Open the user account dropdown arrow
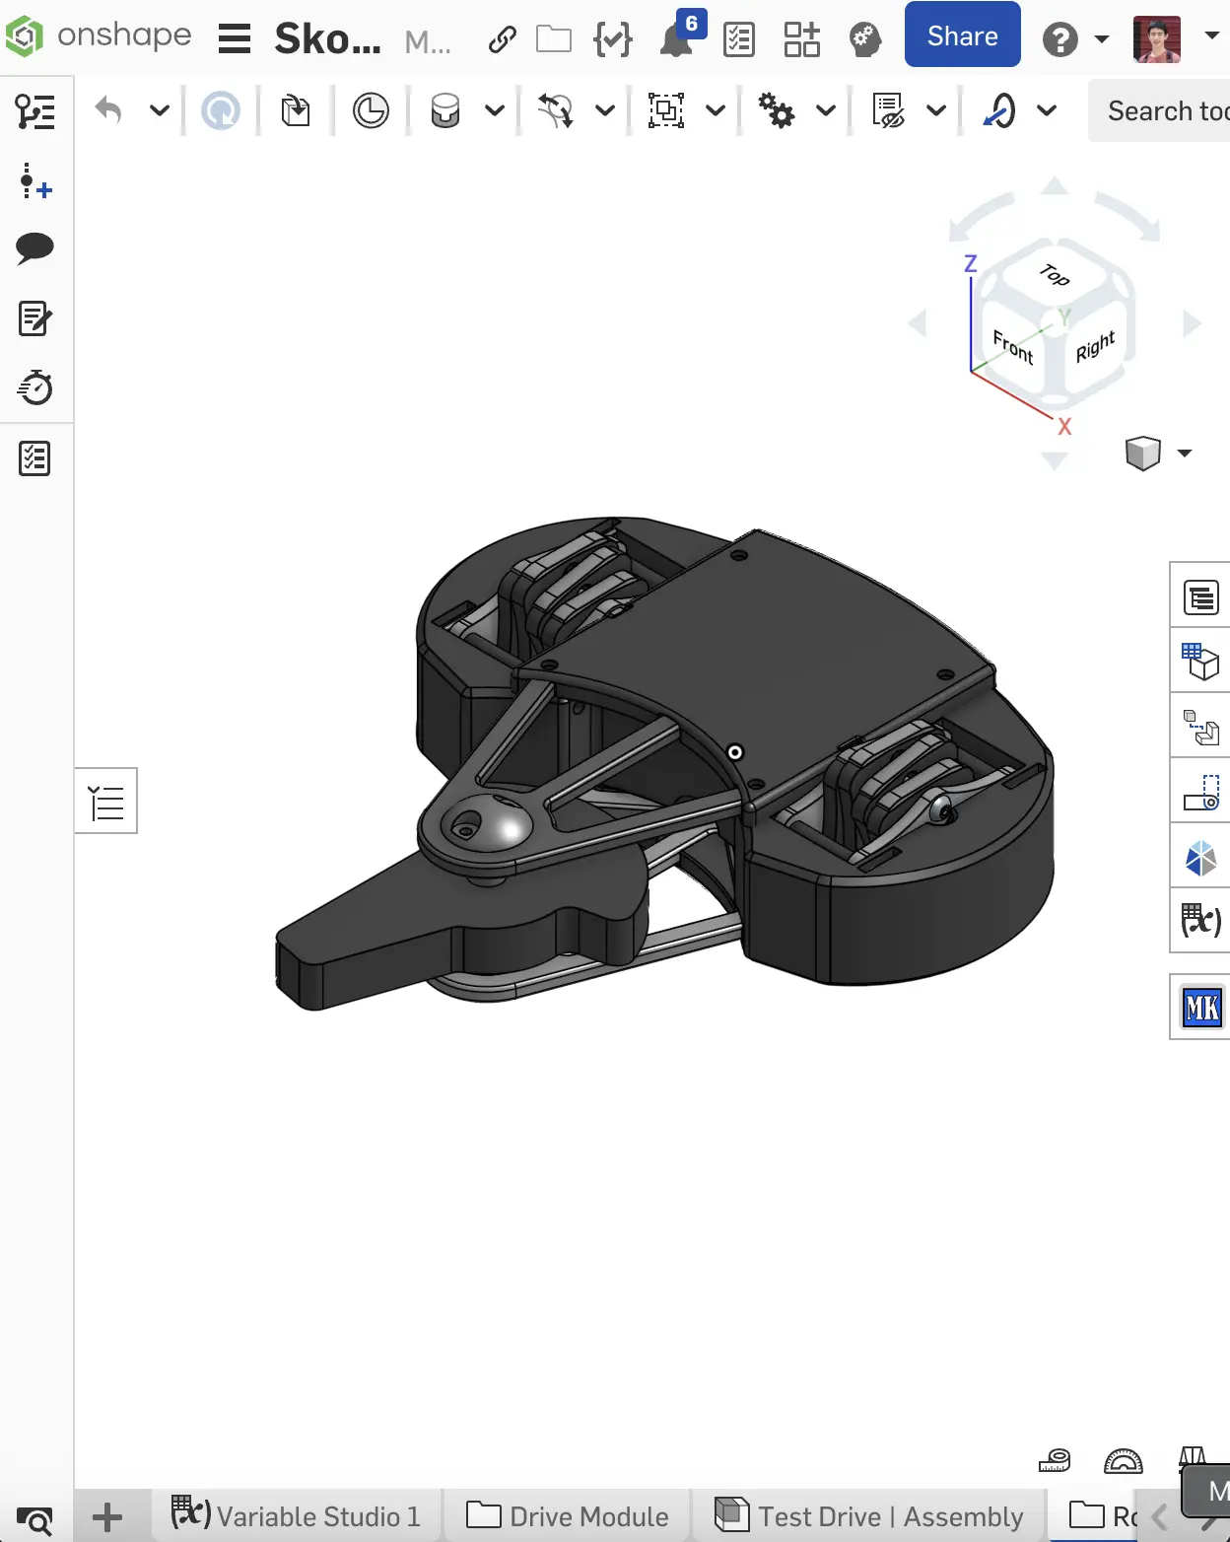Screen dimensions: 1230x1542 [1211, 35]
